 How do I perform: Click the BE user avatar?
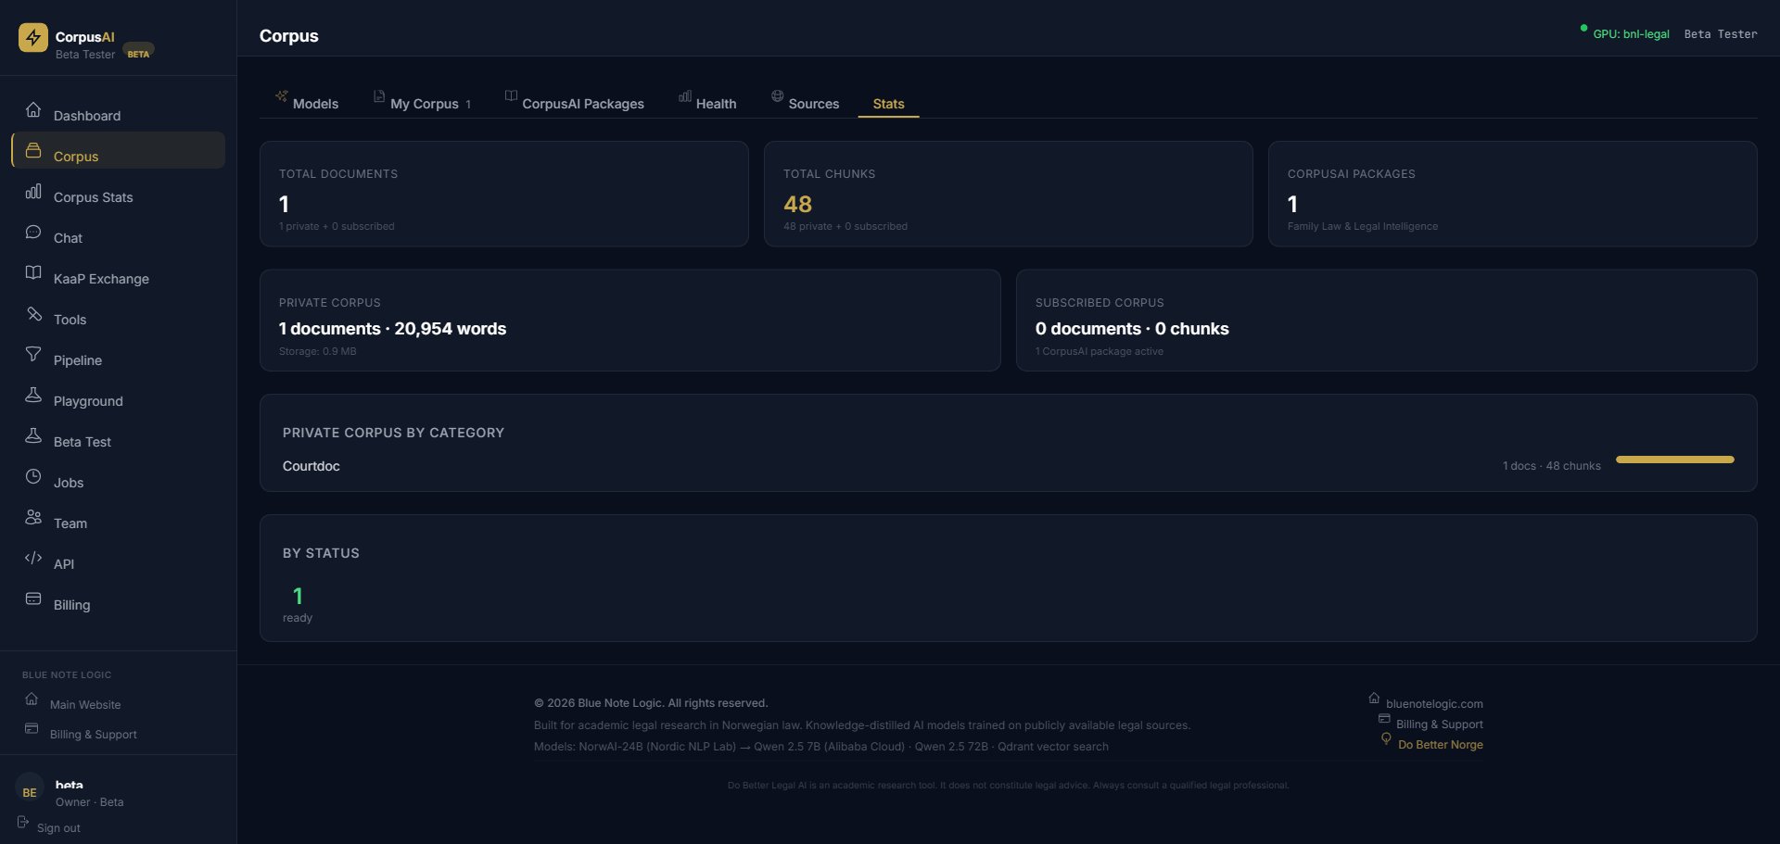click(28, 792)
